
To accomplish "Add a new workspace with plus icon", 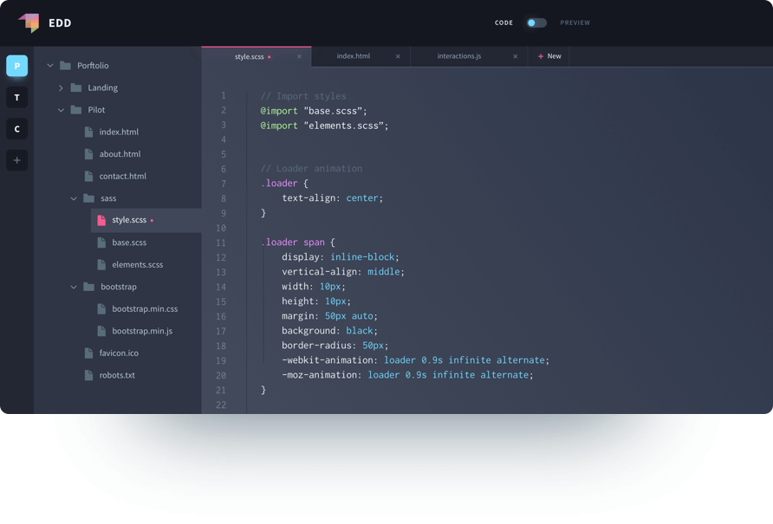I will pos(17,160).
